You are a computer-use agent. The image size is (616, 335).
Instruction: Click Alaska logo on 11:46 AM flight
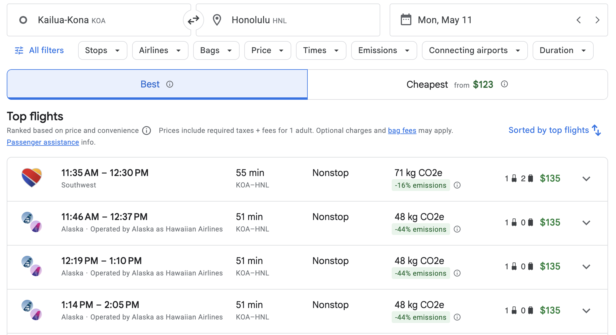click(x=27, y=217)
